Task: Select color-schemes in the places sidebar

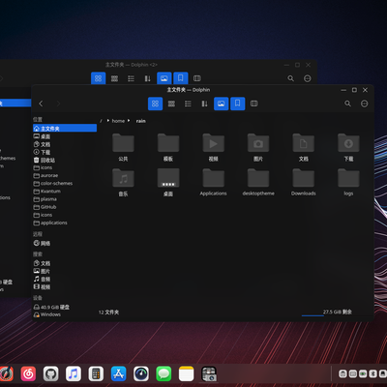Action: [x=65, y=183]
